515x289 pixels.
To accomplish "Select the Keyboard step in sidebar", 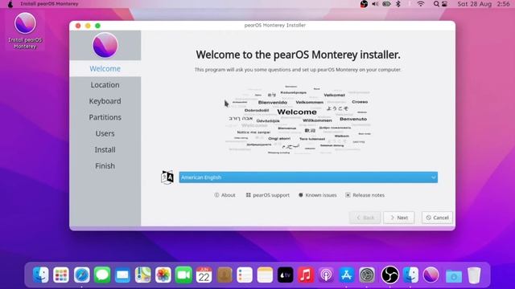I will 105,101.
